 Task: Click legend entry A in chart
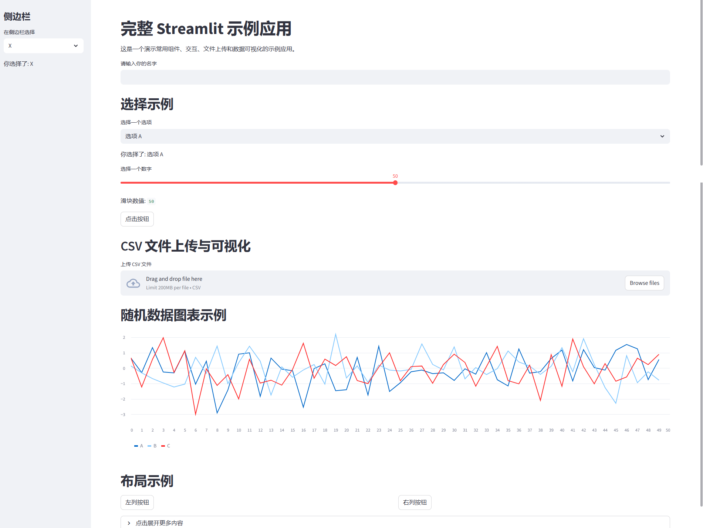point(139,446)
